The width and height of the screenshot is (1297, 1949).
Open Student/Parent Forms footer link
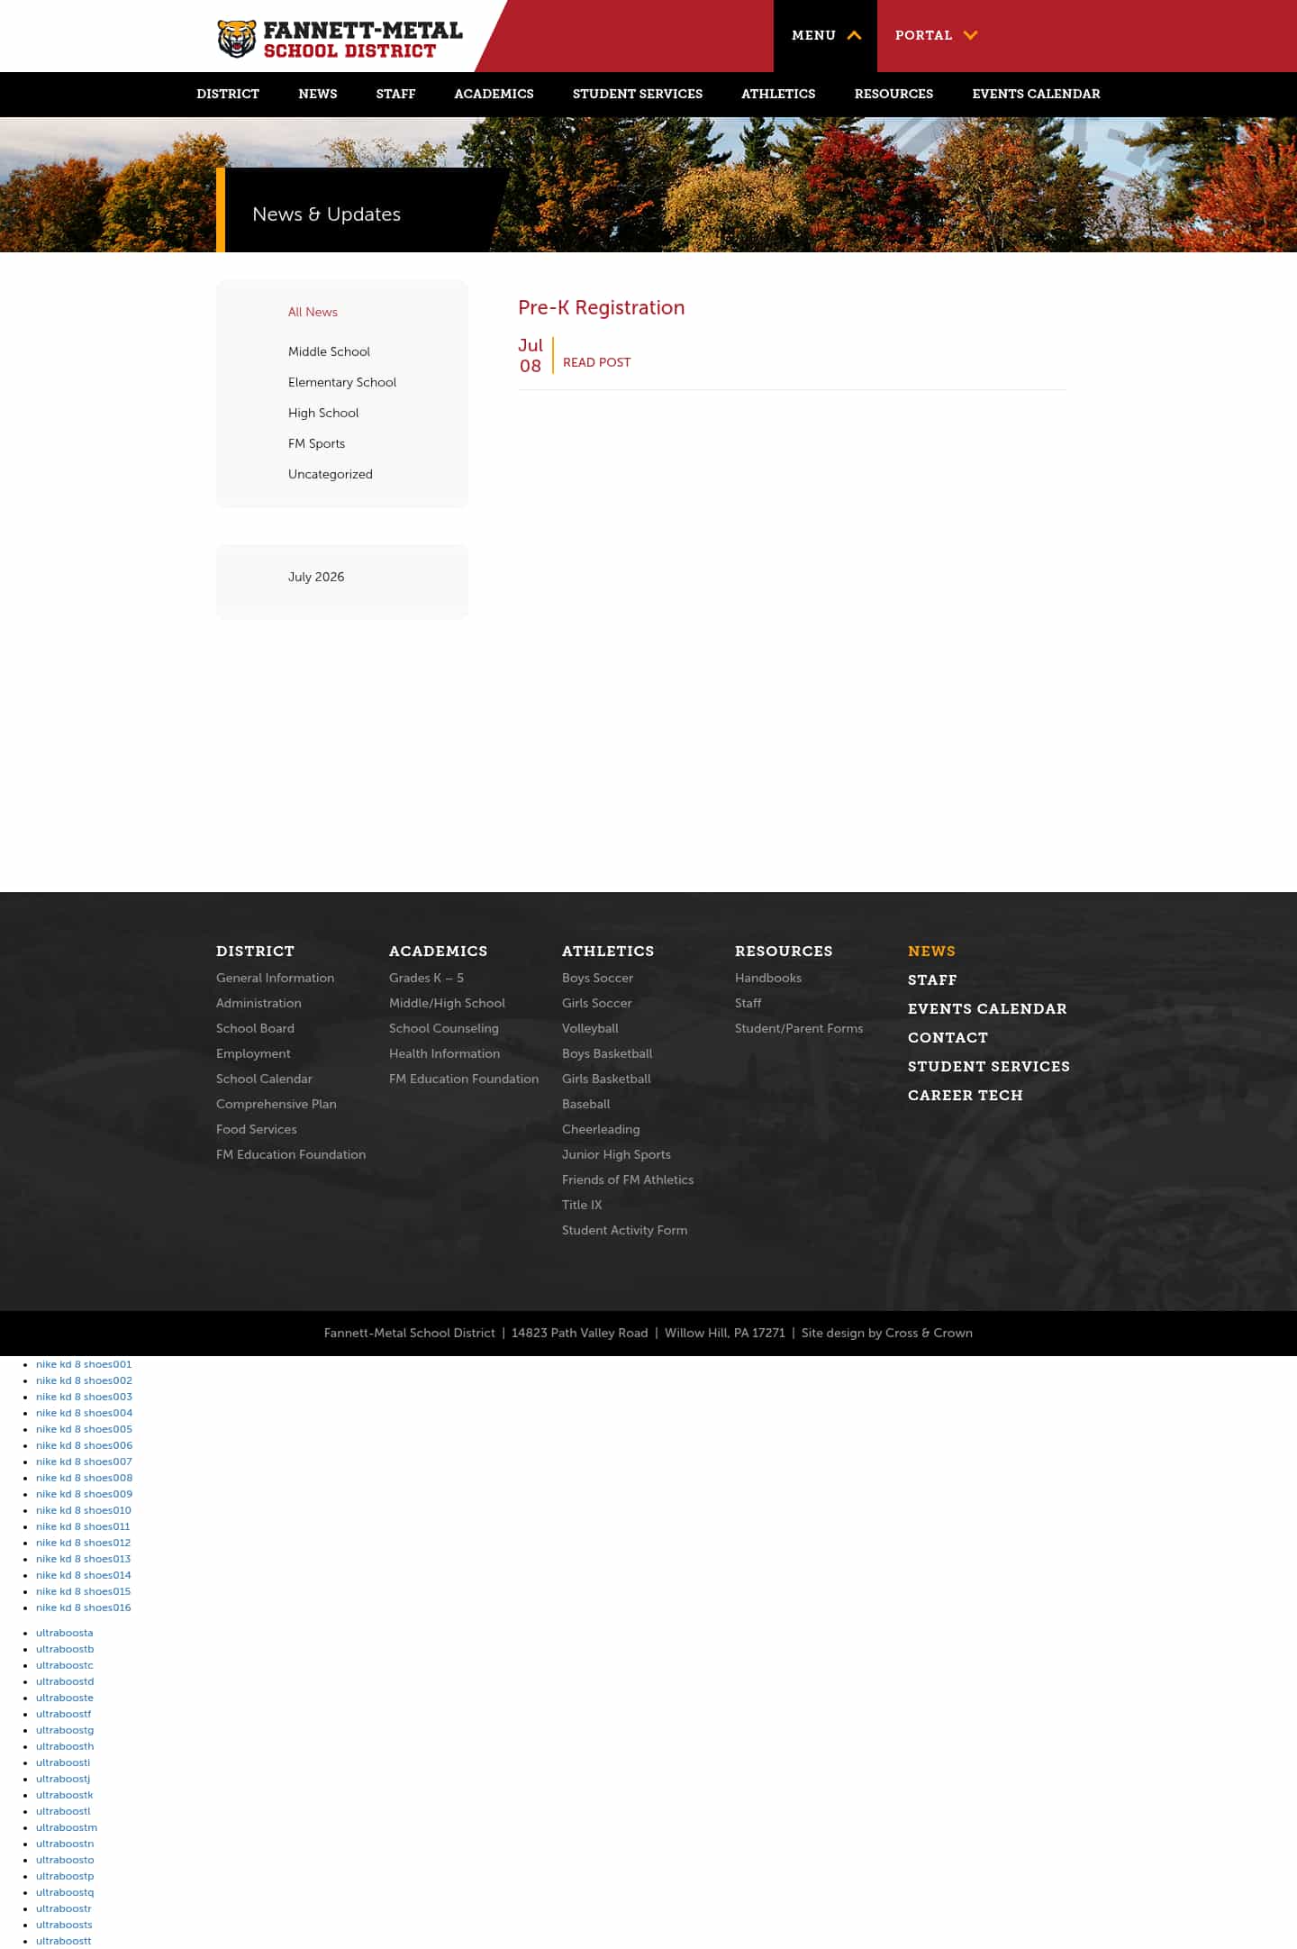tap(799, 1028)
